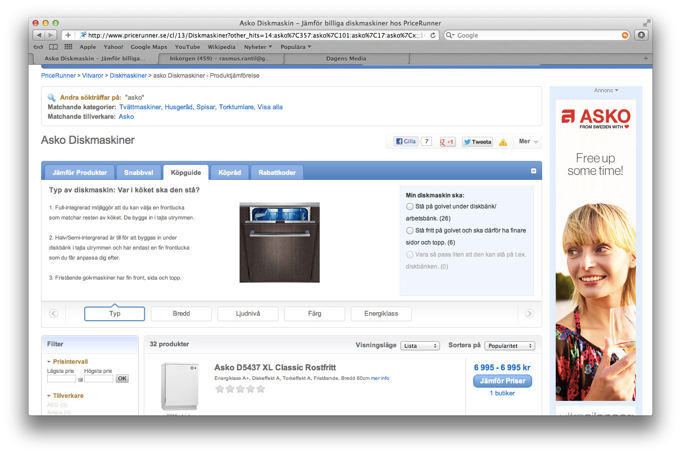Switch to the Köpråd tab
681x455 pixels.
230,172
